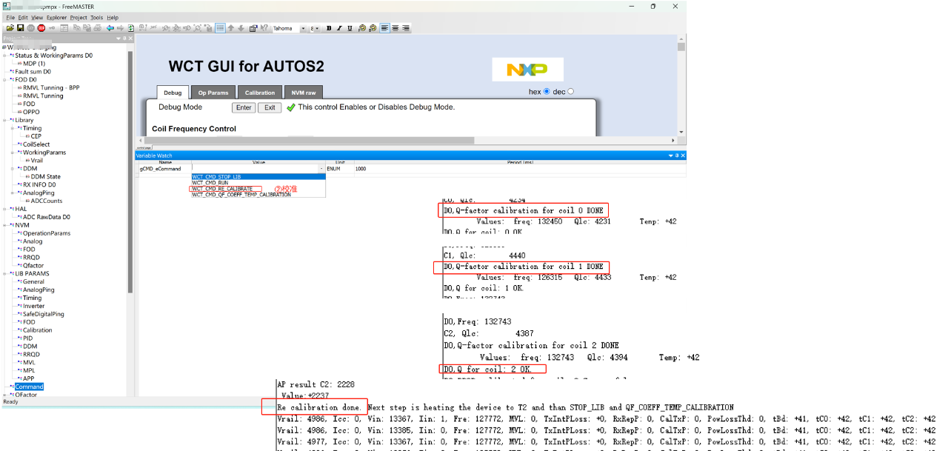Open the Tahoma font name dropdown

(x=304, y=28)
